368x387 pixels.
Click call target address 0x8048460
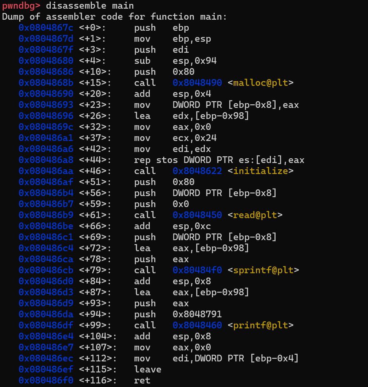click(x=197, y=325)
